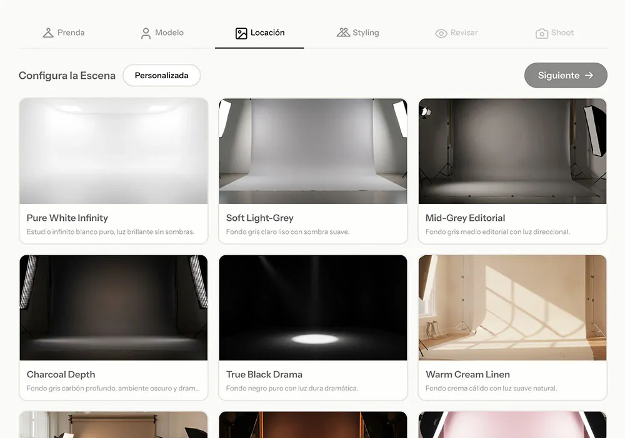Click the camera icon next to Shoot
The height and width of the screenshot is (438, 625).
pos(542,34)
